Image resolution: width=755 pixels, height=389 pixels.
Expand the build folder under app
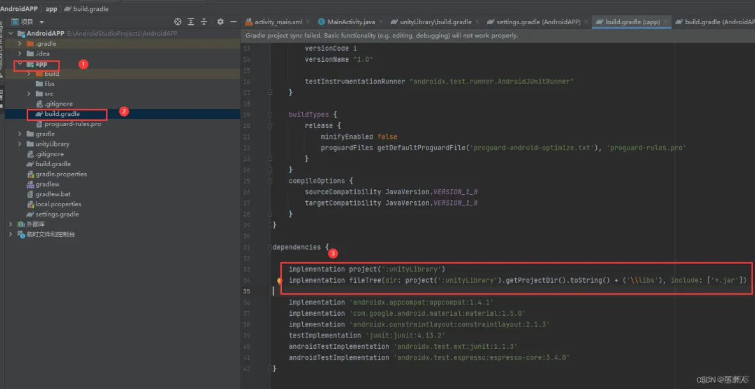click(29, 74)
